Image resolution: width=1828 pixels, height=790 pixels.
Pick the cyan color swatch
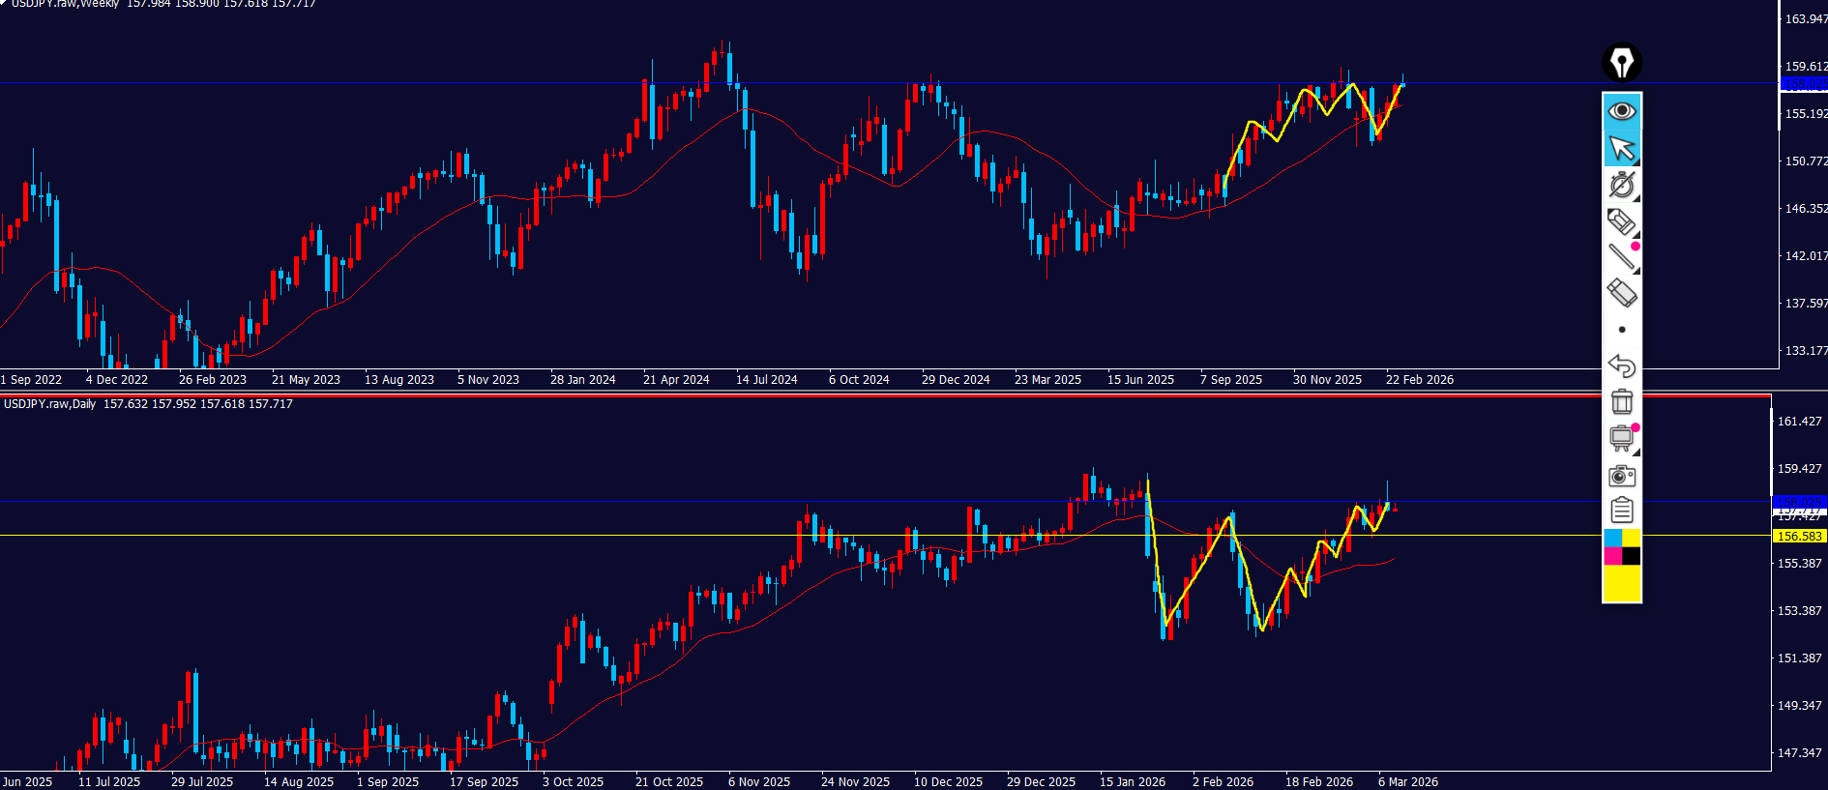click(1612, 538)
